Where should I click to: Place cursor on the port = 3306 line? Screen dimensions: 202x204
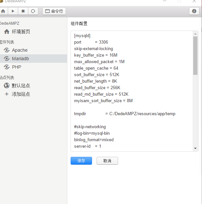[x=91, y=42]
